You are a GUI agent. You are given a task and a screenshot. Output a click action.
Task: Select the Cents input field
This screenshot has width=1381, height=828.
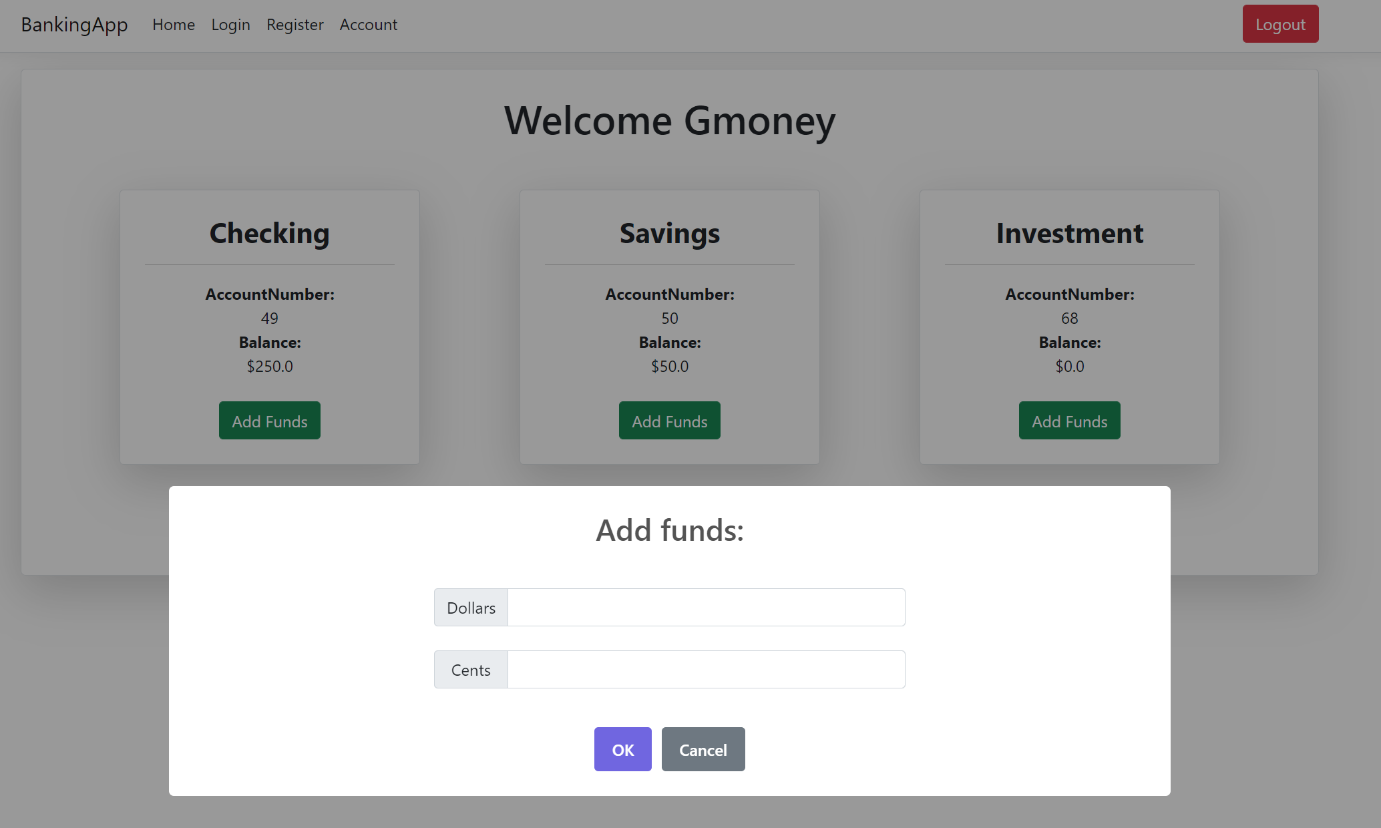[x=705, y=669]
